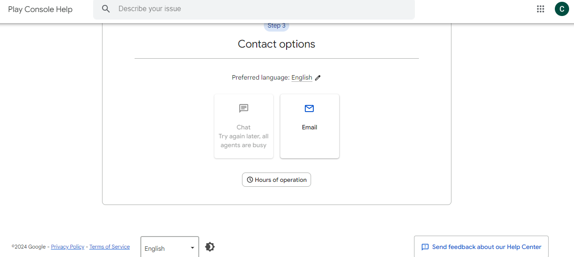The width and height of the screenshot is (574, 257).
Task: Click the clock icon in Hours of operation
Action: [250, 180]
